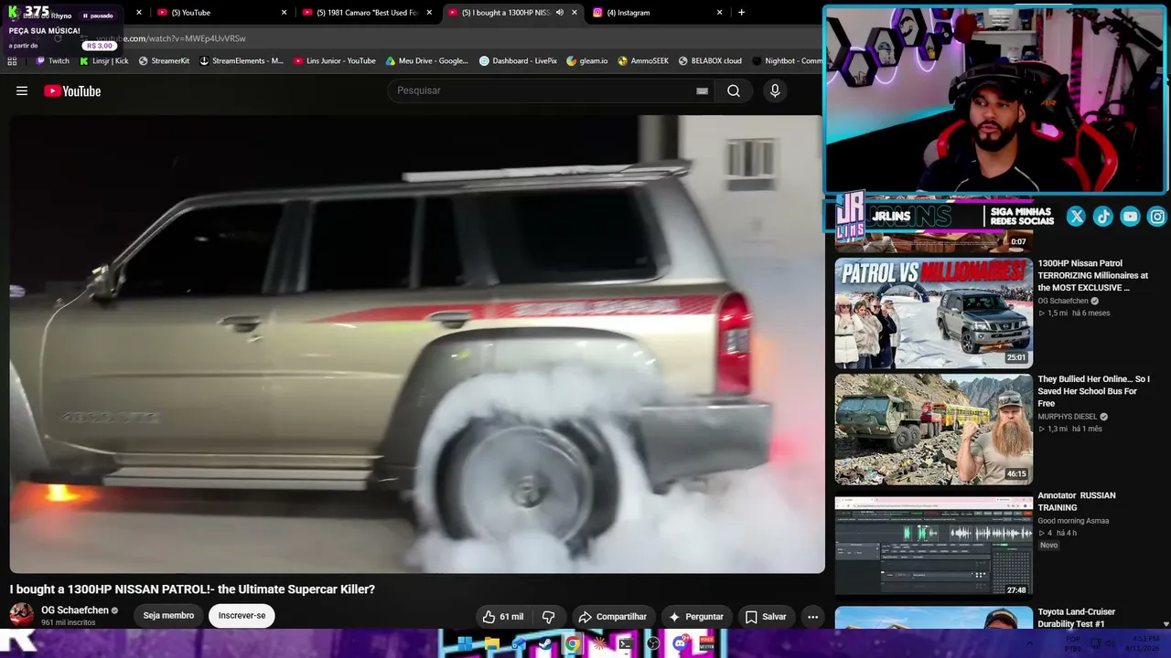Image resolution: width=1171 pixels, height=658 pixels.
Task: Open the AmmoSEEK bookmark
Action: pos(643,61)
